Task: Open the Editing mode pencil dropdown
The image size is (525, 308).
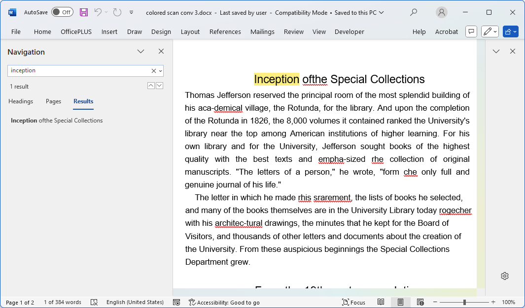Action: [x=490, y=32]
